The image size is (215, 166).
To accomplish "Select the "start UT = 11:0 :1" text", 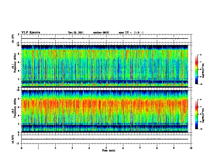I will pyautogui.click(x=131, y=33).
